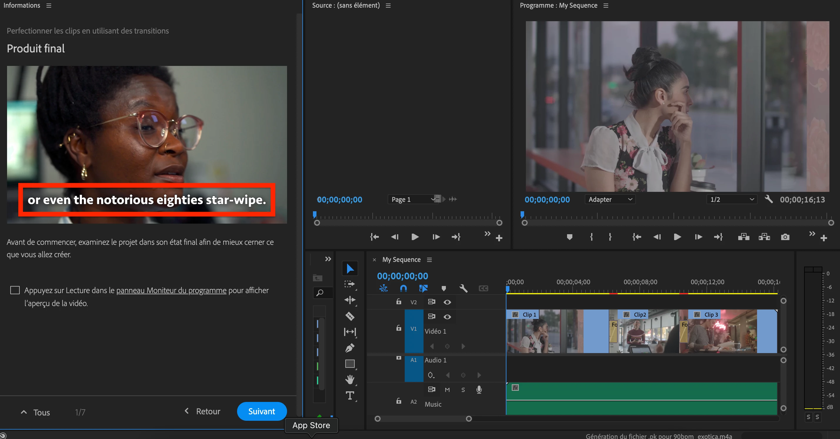Open timeline display settings wrench

(463, 288)
